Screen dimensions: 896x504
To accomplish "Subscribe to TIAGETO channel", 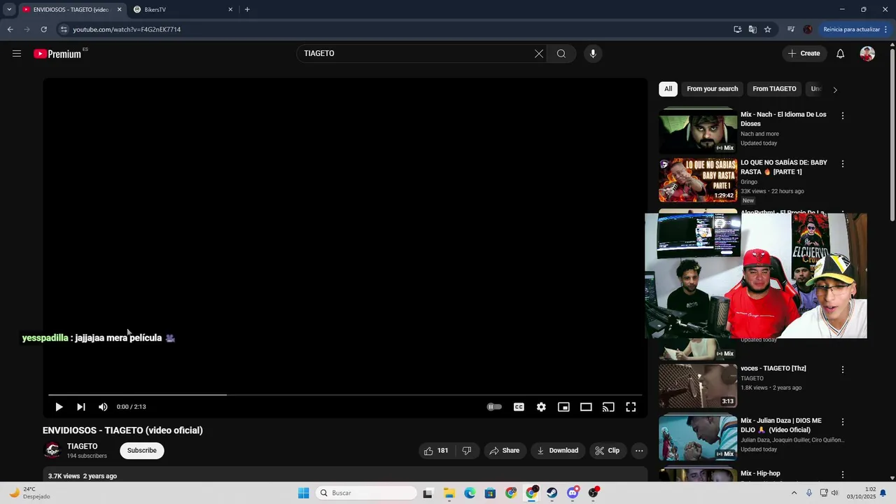I will pos(142,451).
